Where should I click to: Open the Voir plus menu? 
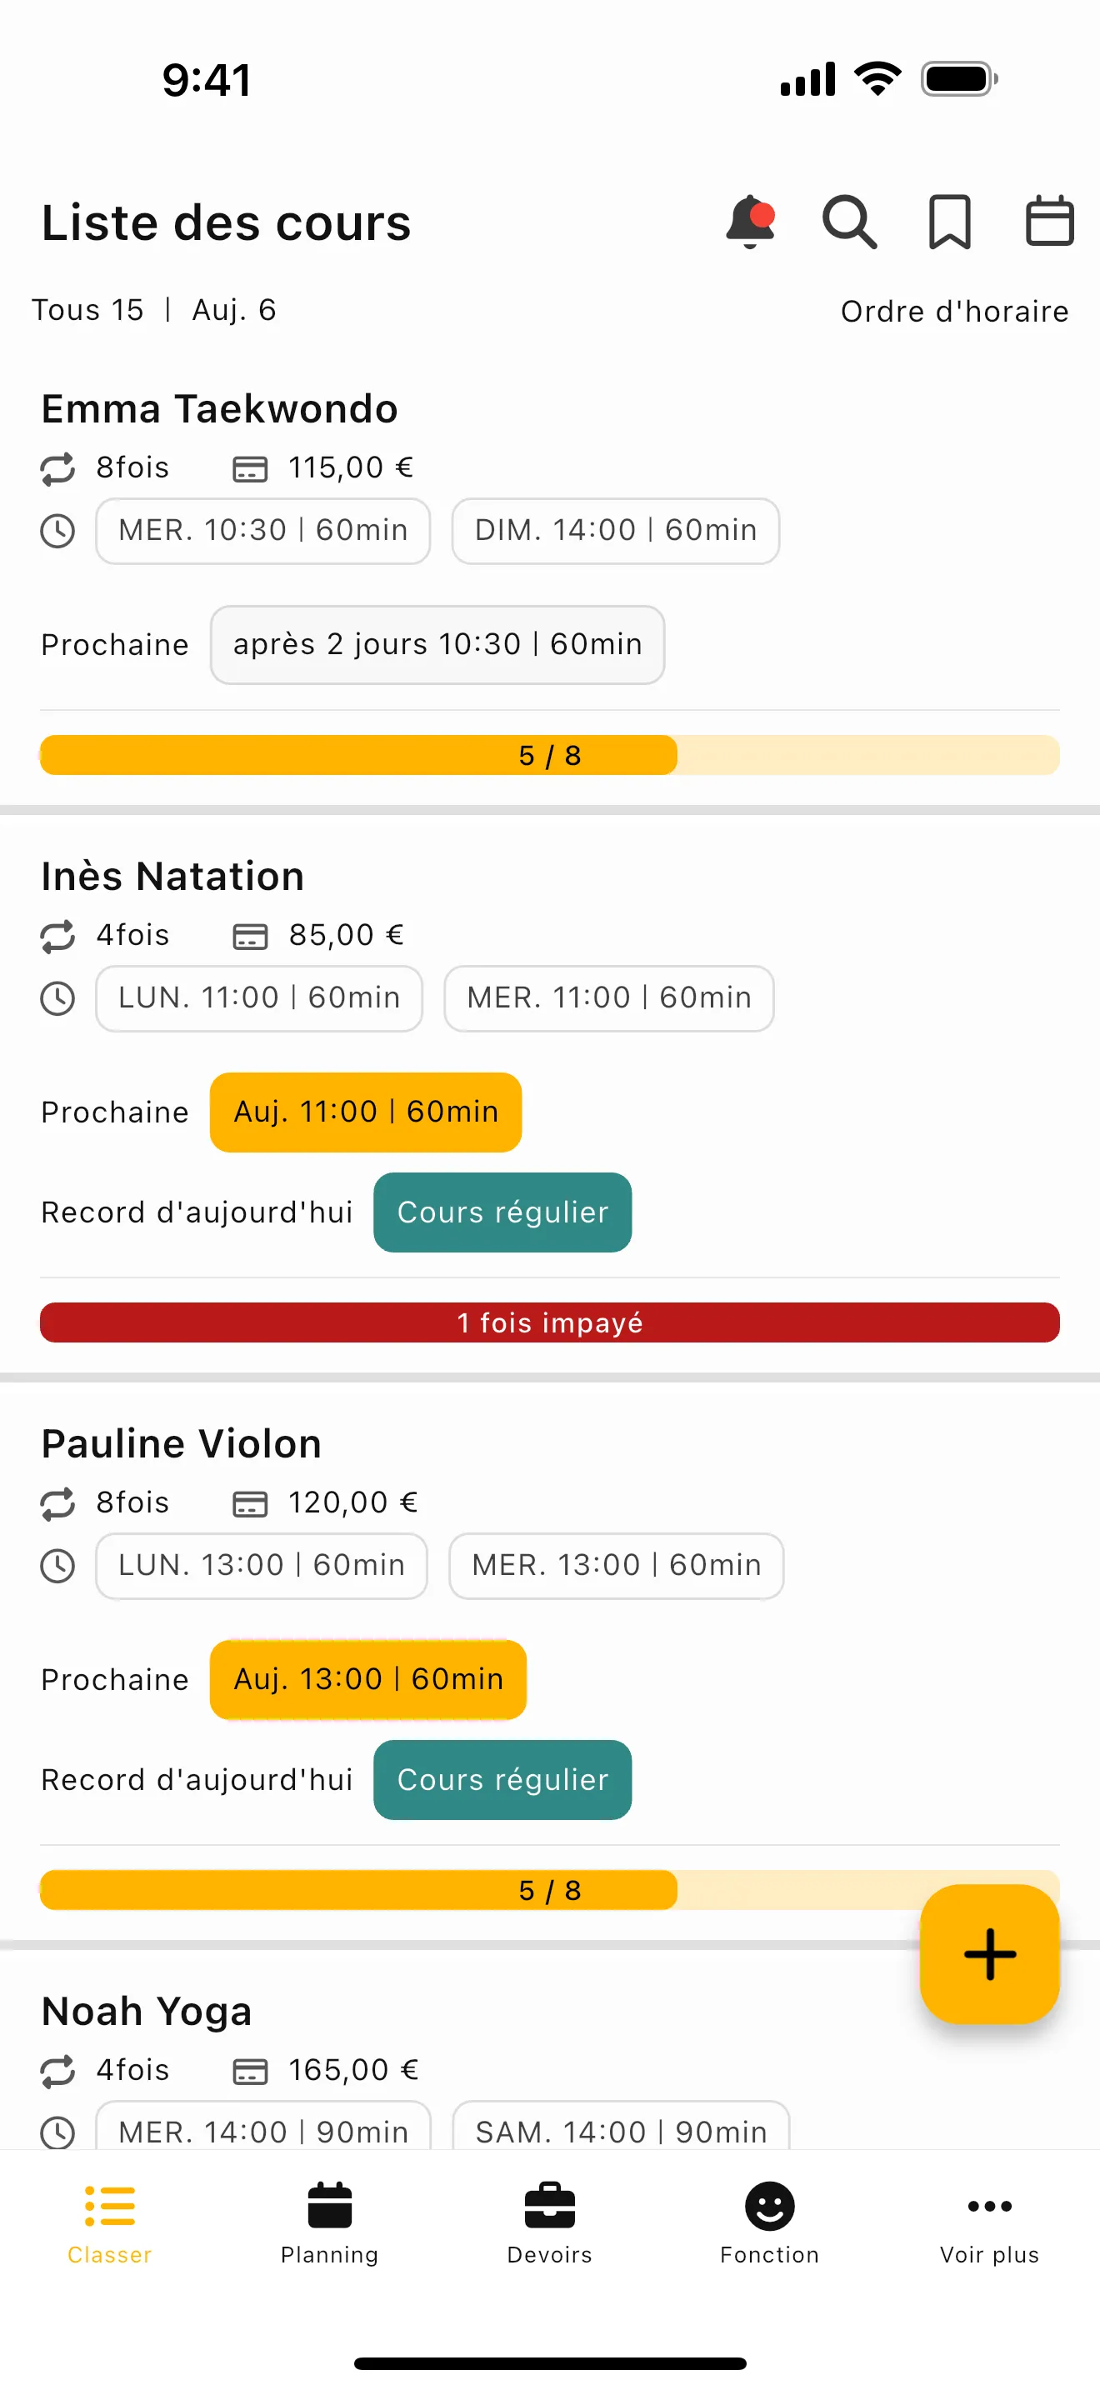tap(988, 2222)
